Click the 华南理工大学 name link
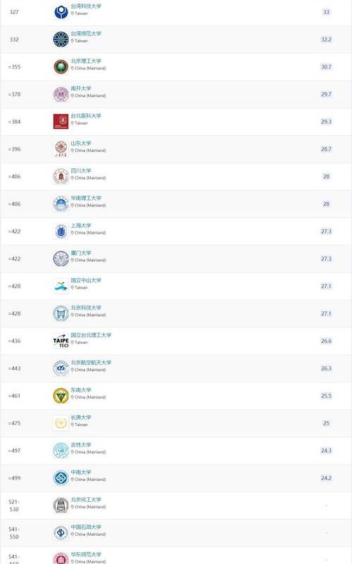352x564 pixels. click(86, 198)
